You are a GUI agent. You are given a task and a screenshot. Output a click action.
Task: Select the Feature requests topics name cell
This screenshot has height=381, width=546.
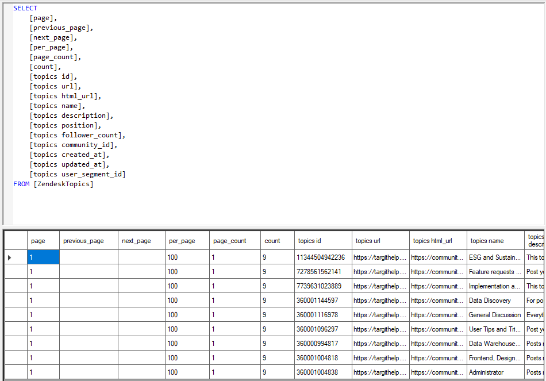point(495,271)
